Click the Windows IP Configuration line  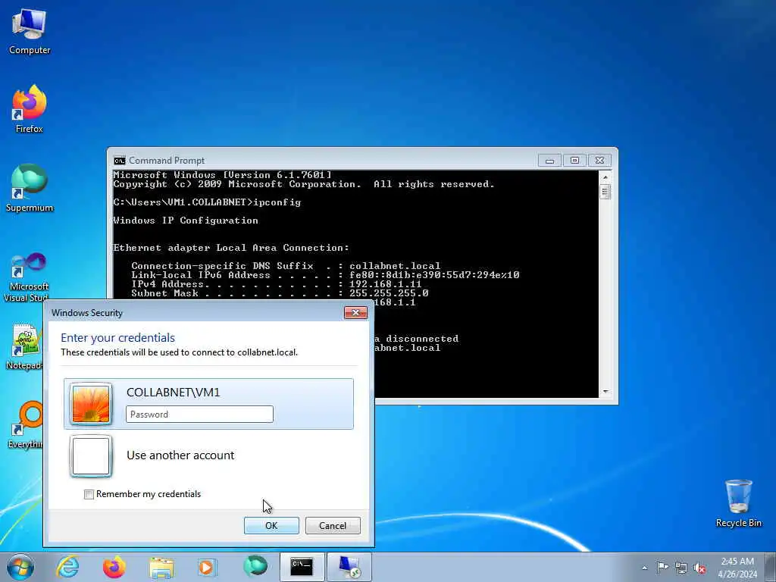coord(186,221)
